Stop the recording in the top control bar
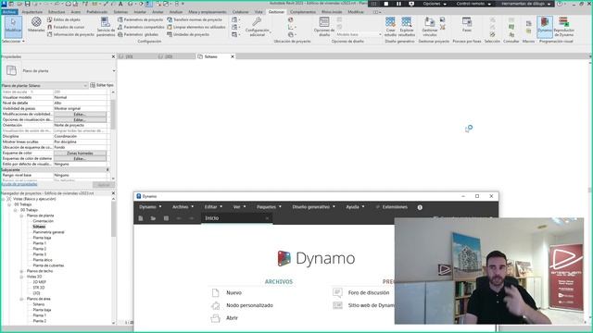The width and height of the screenshot is (593, 333). pos(386,4)
